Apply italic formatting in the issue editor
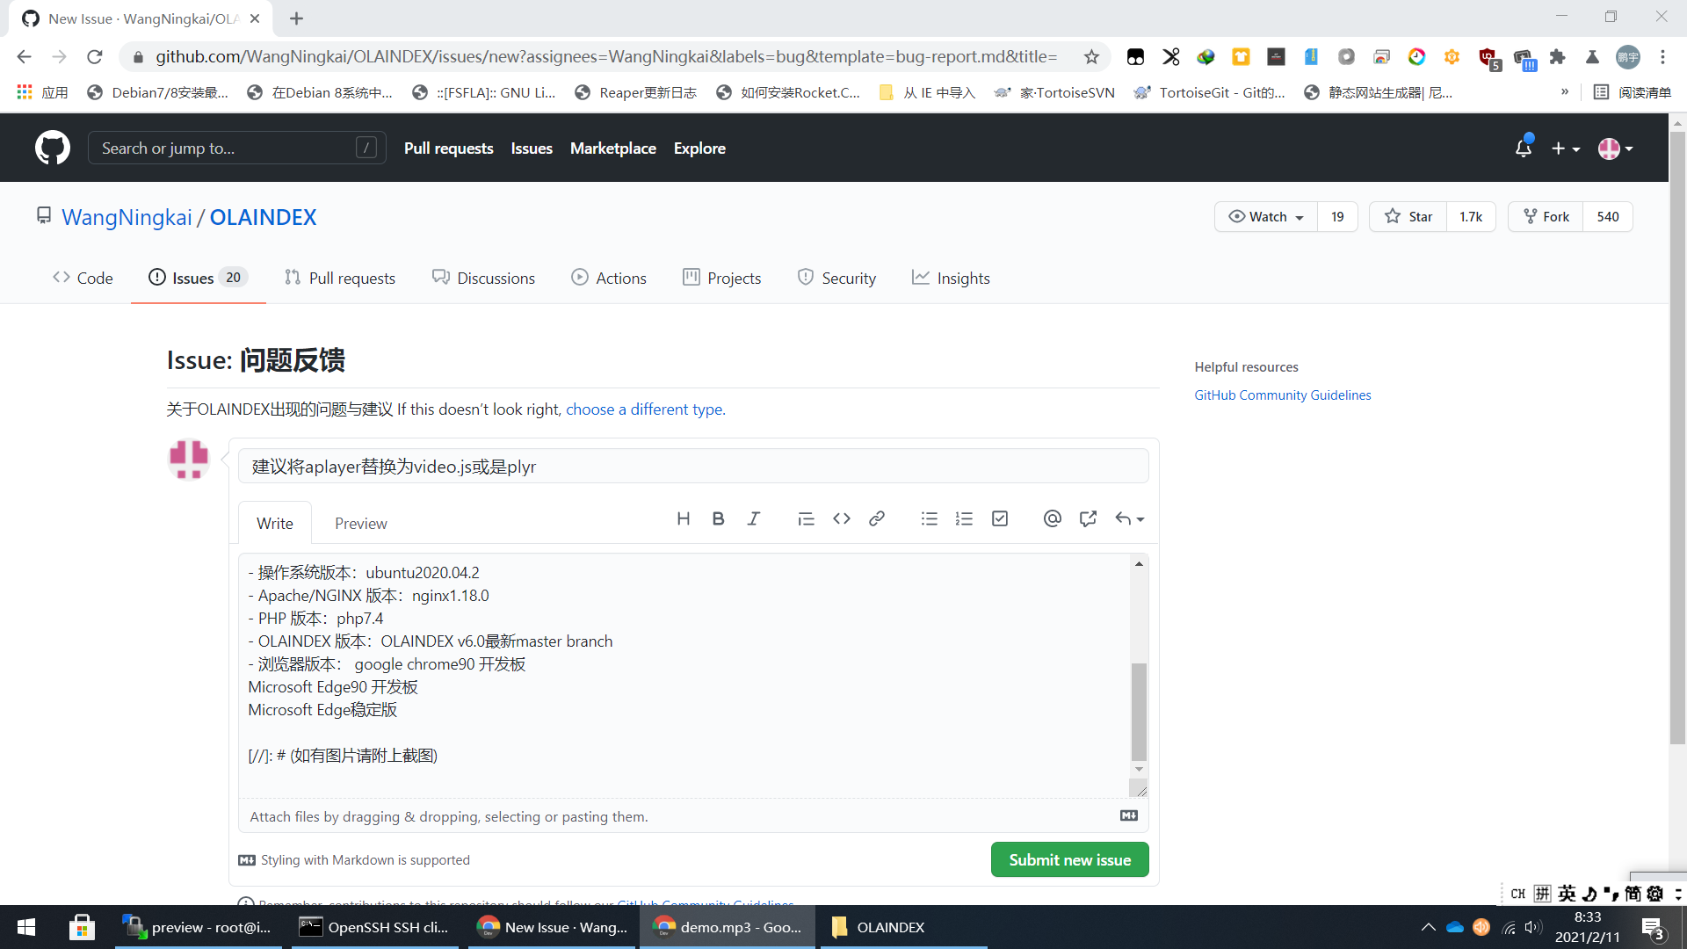The width and height of the screenshot is (1687, 949). [753, 518]
